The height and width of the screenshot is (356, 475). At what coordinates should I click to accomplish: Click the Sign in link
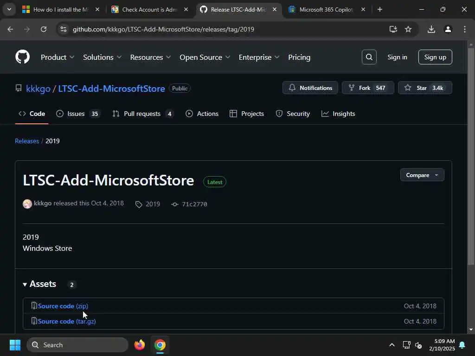pyautogui.click(x=397, y=57)
